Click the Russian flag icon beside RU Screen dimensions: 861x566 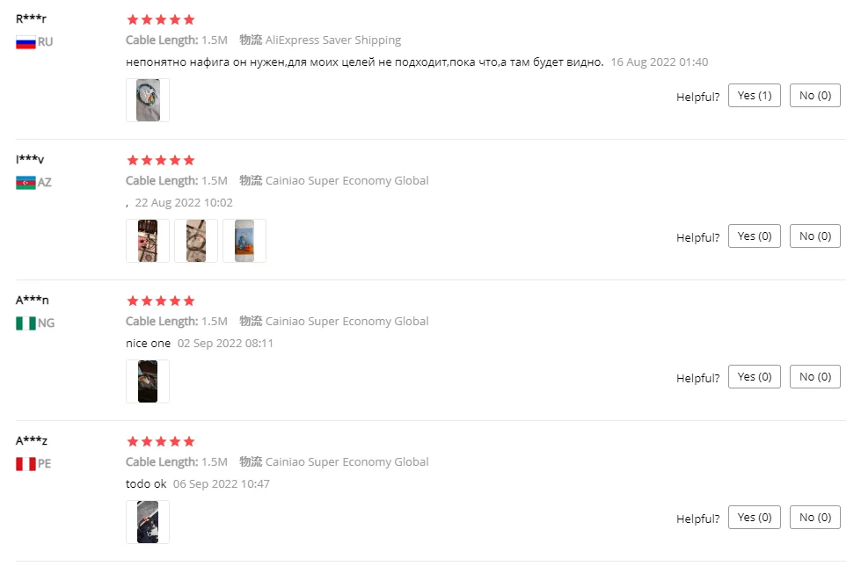(x=26, y=42)
